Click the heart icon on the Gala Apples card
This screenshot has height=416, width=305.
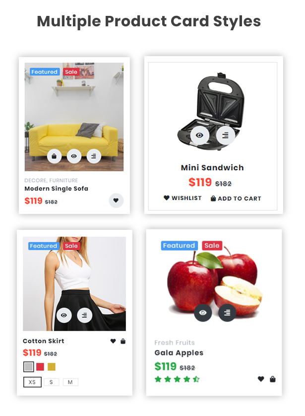tap(261, 379)
